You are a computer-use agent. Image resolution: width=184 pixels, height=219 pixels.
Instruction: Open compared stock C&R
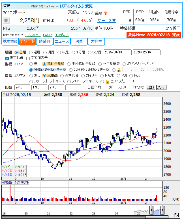pos(48,35)
